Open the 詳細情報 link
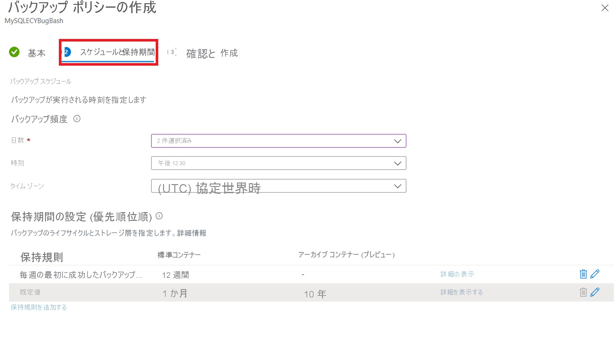This screenshot has height=338, width=616. [192, 233]
